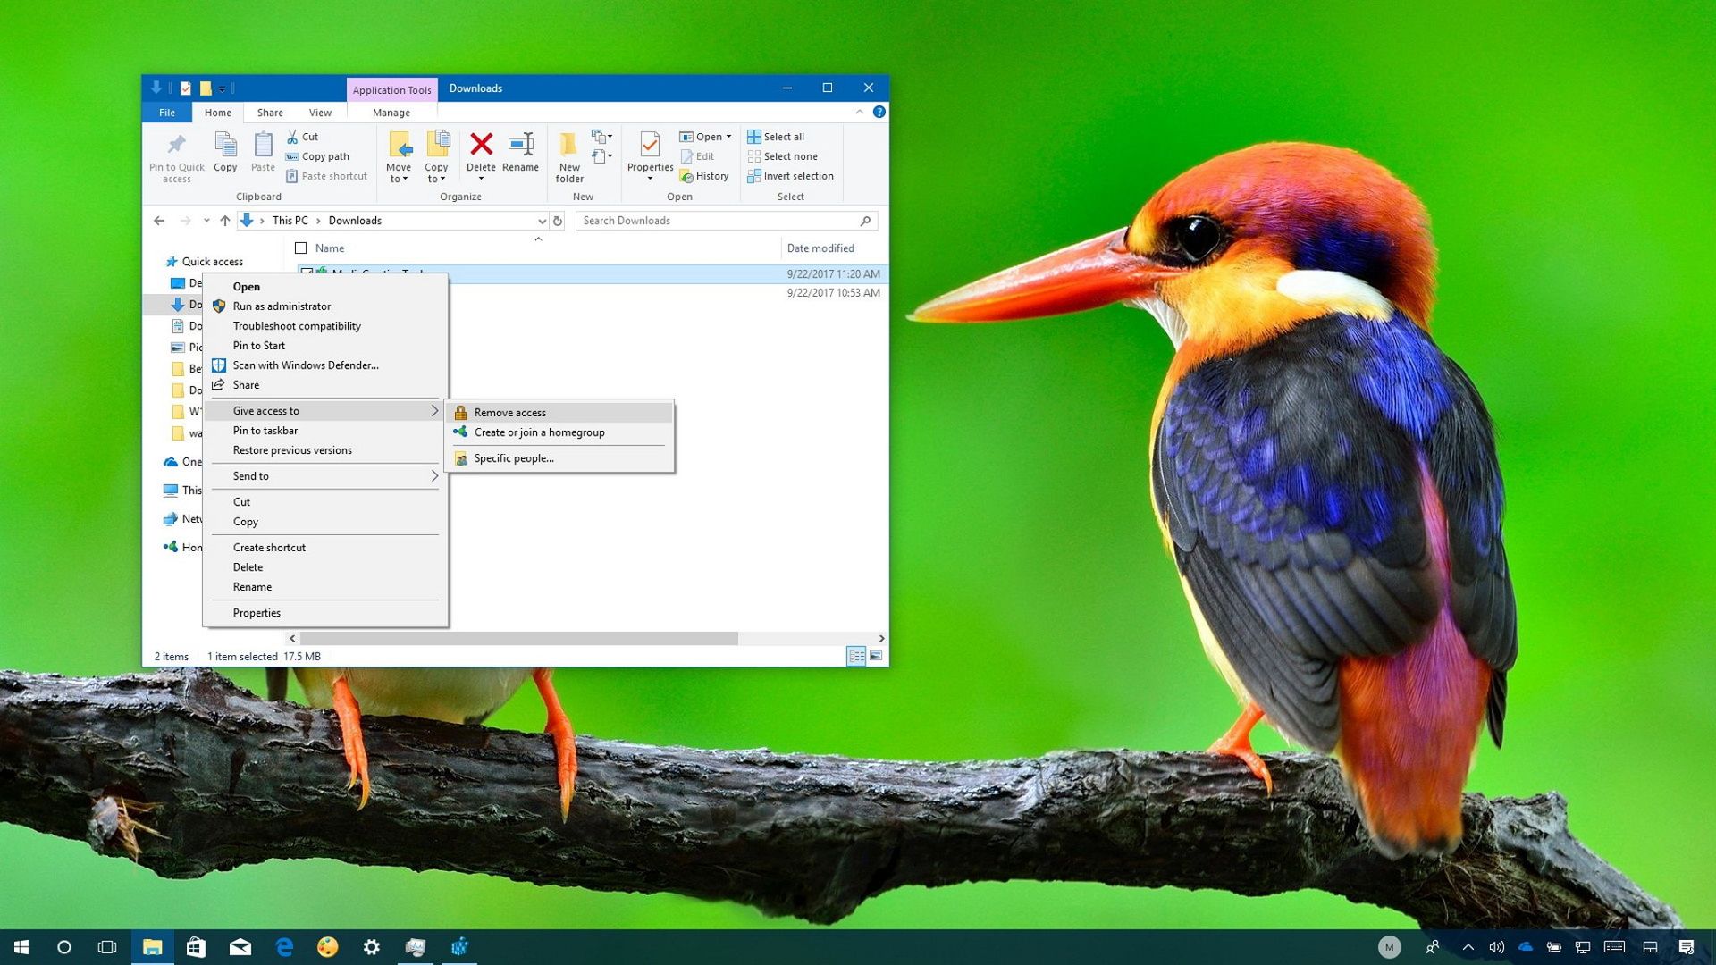The width and height of the screenshot is (1716, 965).
Task: Click the Copy path icon
Action: (292, 156)
